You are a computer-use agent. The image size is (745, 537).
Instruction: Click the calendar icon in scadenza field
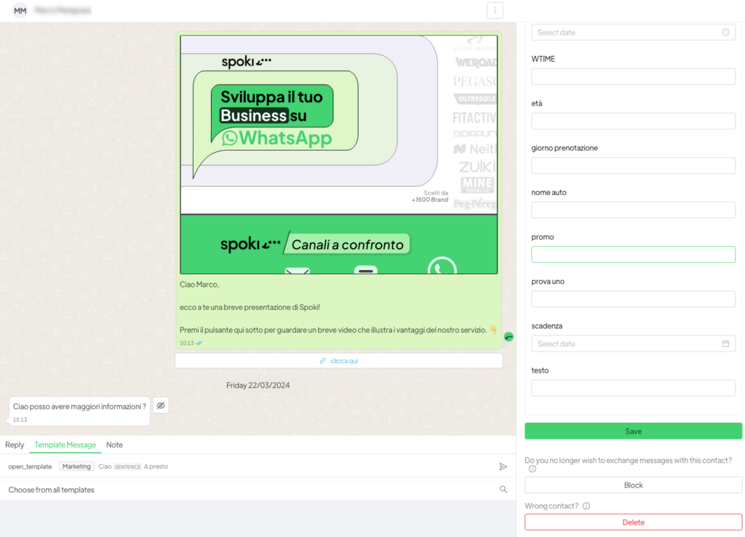(725, 343)
